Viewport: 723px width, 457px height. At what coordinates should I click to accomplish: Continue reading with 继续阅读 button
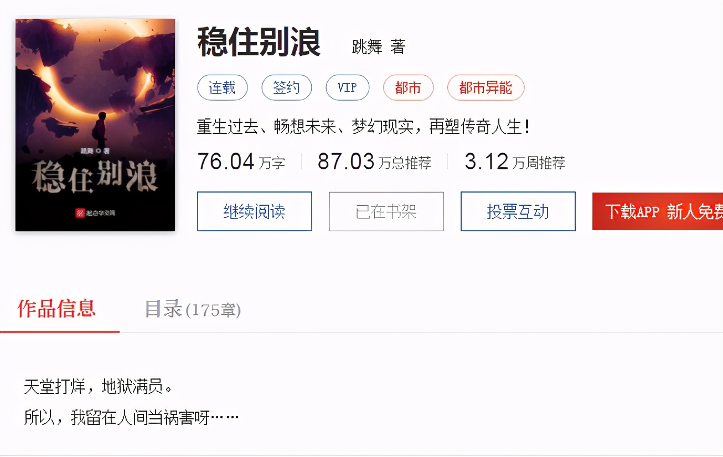[255, 211]
